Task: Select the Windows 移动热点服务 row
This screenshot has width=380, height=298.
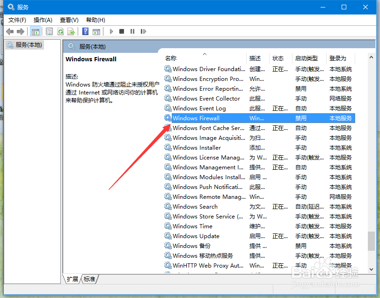Action: coord(259,255)
